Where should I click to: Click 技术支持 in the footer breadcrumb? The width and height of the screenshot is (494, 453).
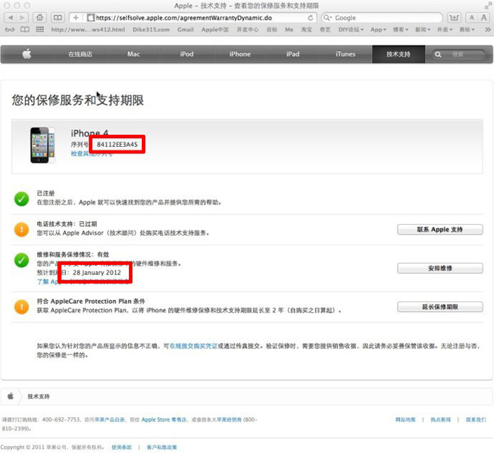[x=39, y=396]
